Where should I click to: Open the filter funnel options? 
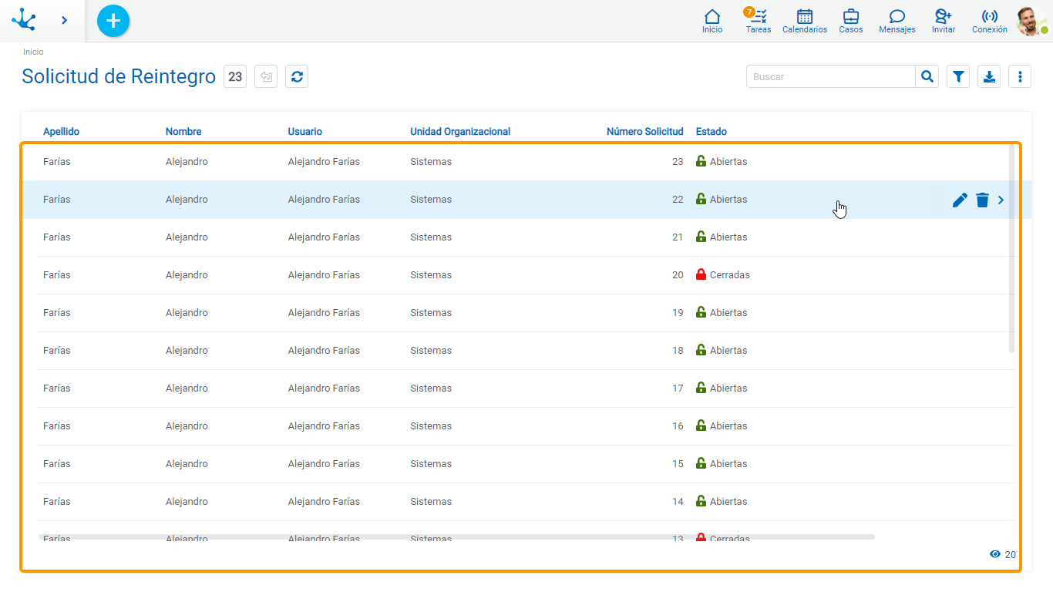958,76
